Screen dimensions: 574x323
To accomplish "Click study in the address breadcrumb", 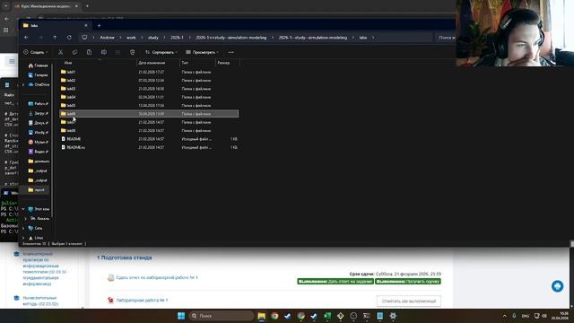I will coord(153,38).
